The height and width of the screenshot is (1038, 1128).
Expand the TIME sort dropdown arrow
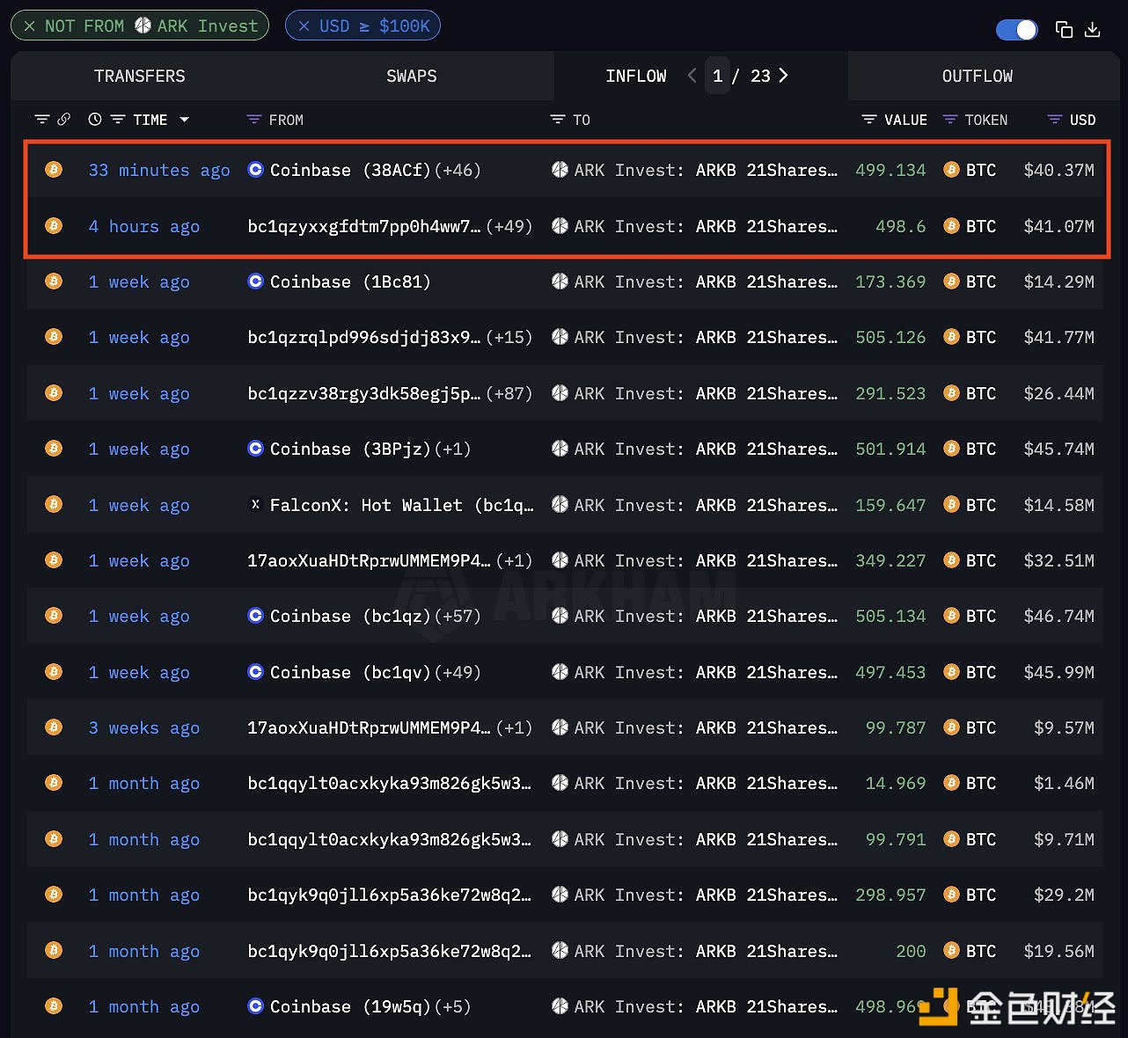click(x=184, y=120)
